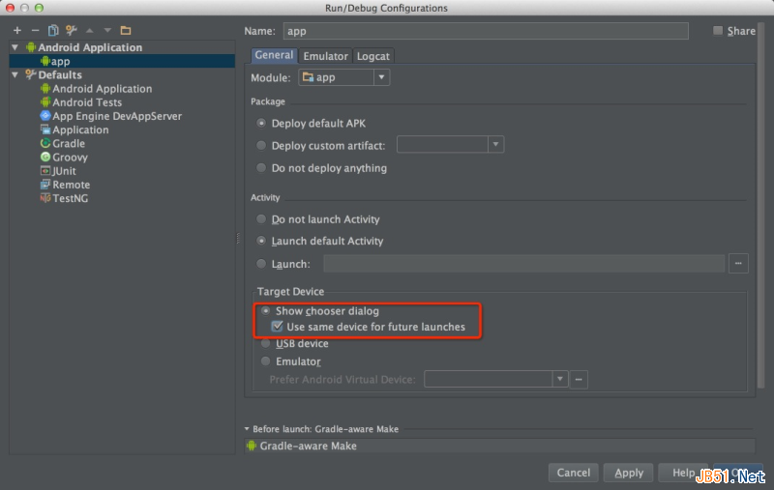Image resolution: width=774 pixels, height=490 pixels.
Task: Browse activities with Launch ellipsis button
Action: click(738, 263)
